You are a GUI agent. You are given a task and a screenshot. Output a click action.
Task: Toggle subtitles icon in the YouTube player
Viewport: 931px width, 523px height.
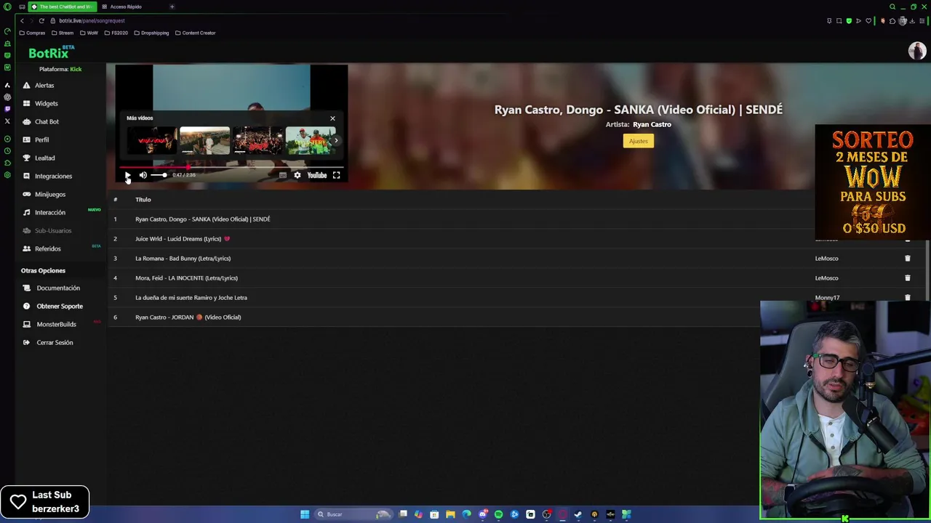[283, 175]
